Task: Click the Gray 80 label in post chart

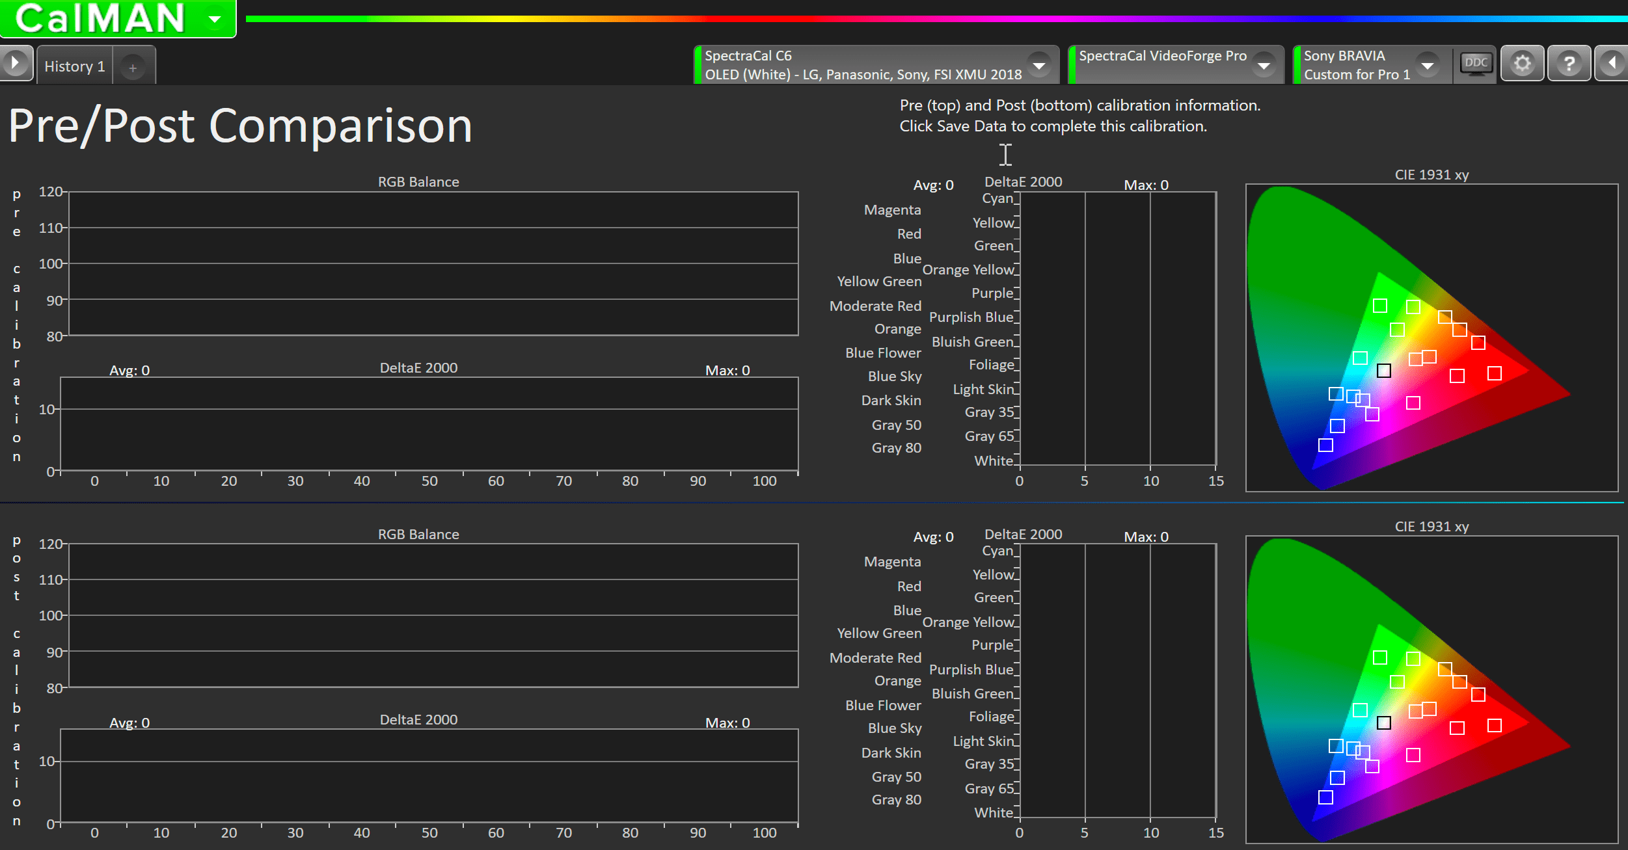Action: point(896,800)
